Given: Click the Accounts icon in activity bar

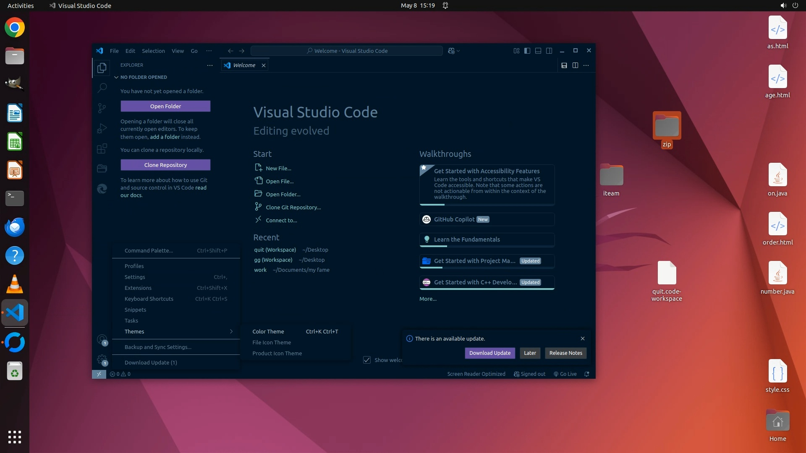Looking at the screenshot, I should 102,339.
